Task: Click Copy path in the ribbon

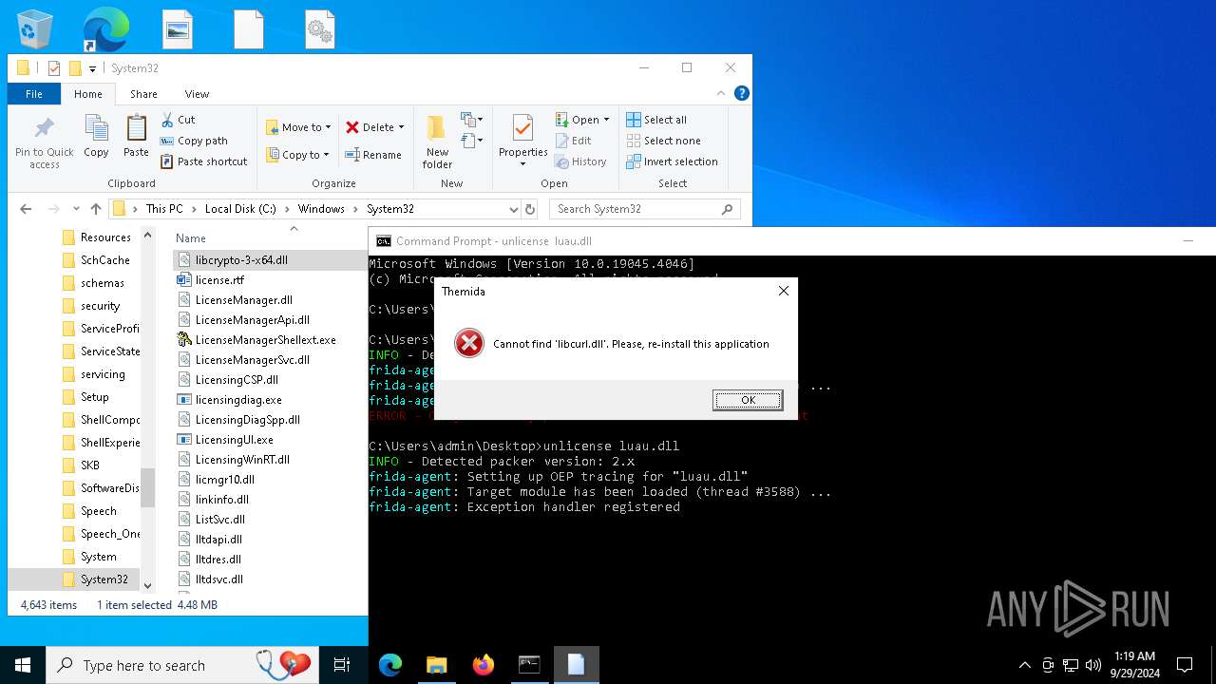Action: pos(194,141)
